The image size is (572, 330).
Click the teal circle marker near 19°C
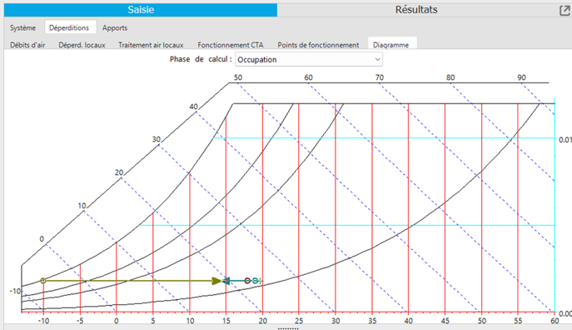point(256,281)
